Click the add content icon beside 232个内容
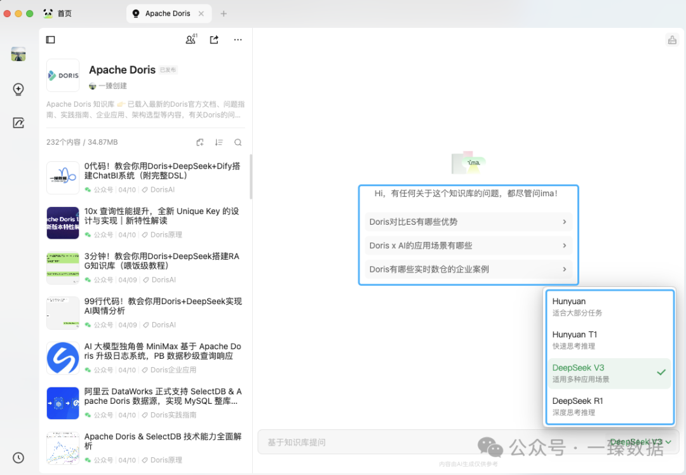Viewport: 686px width, 475px height. tap(200, 142)
